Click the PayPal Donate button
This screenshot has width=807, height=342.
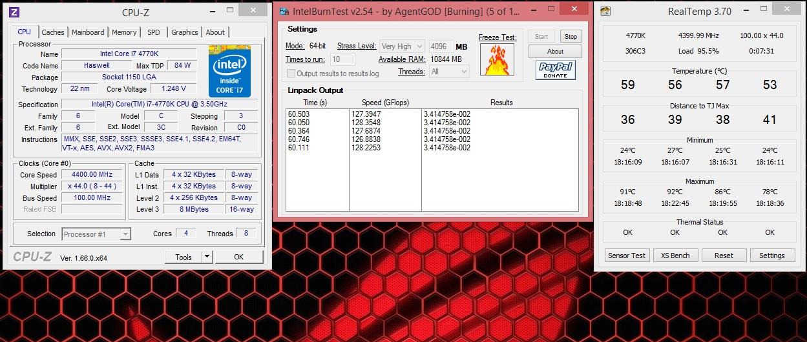click(556, 70)
